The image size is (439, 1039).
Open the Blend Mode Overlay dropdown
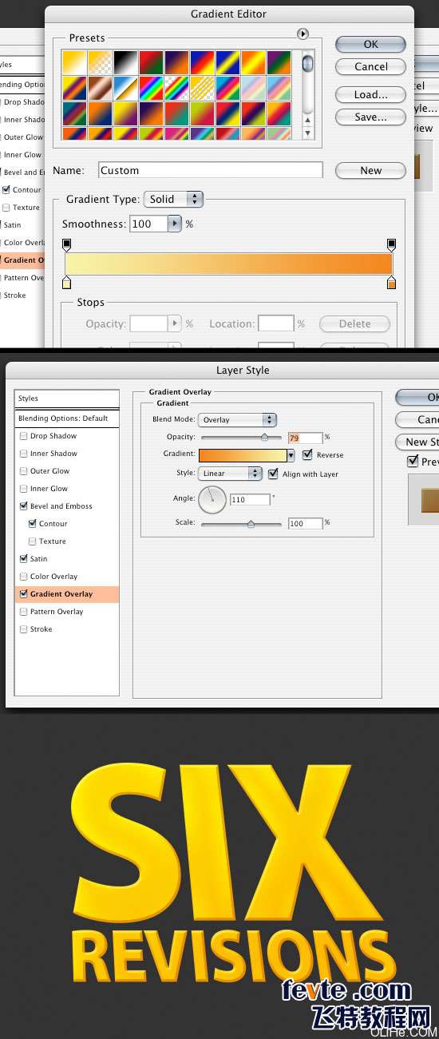click(237, 419)
